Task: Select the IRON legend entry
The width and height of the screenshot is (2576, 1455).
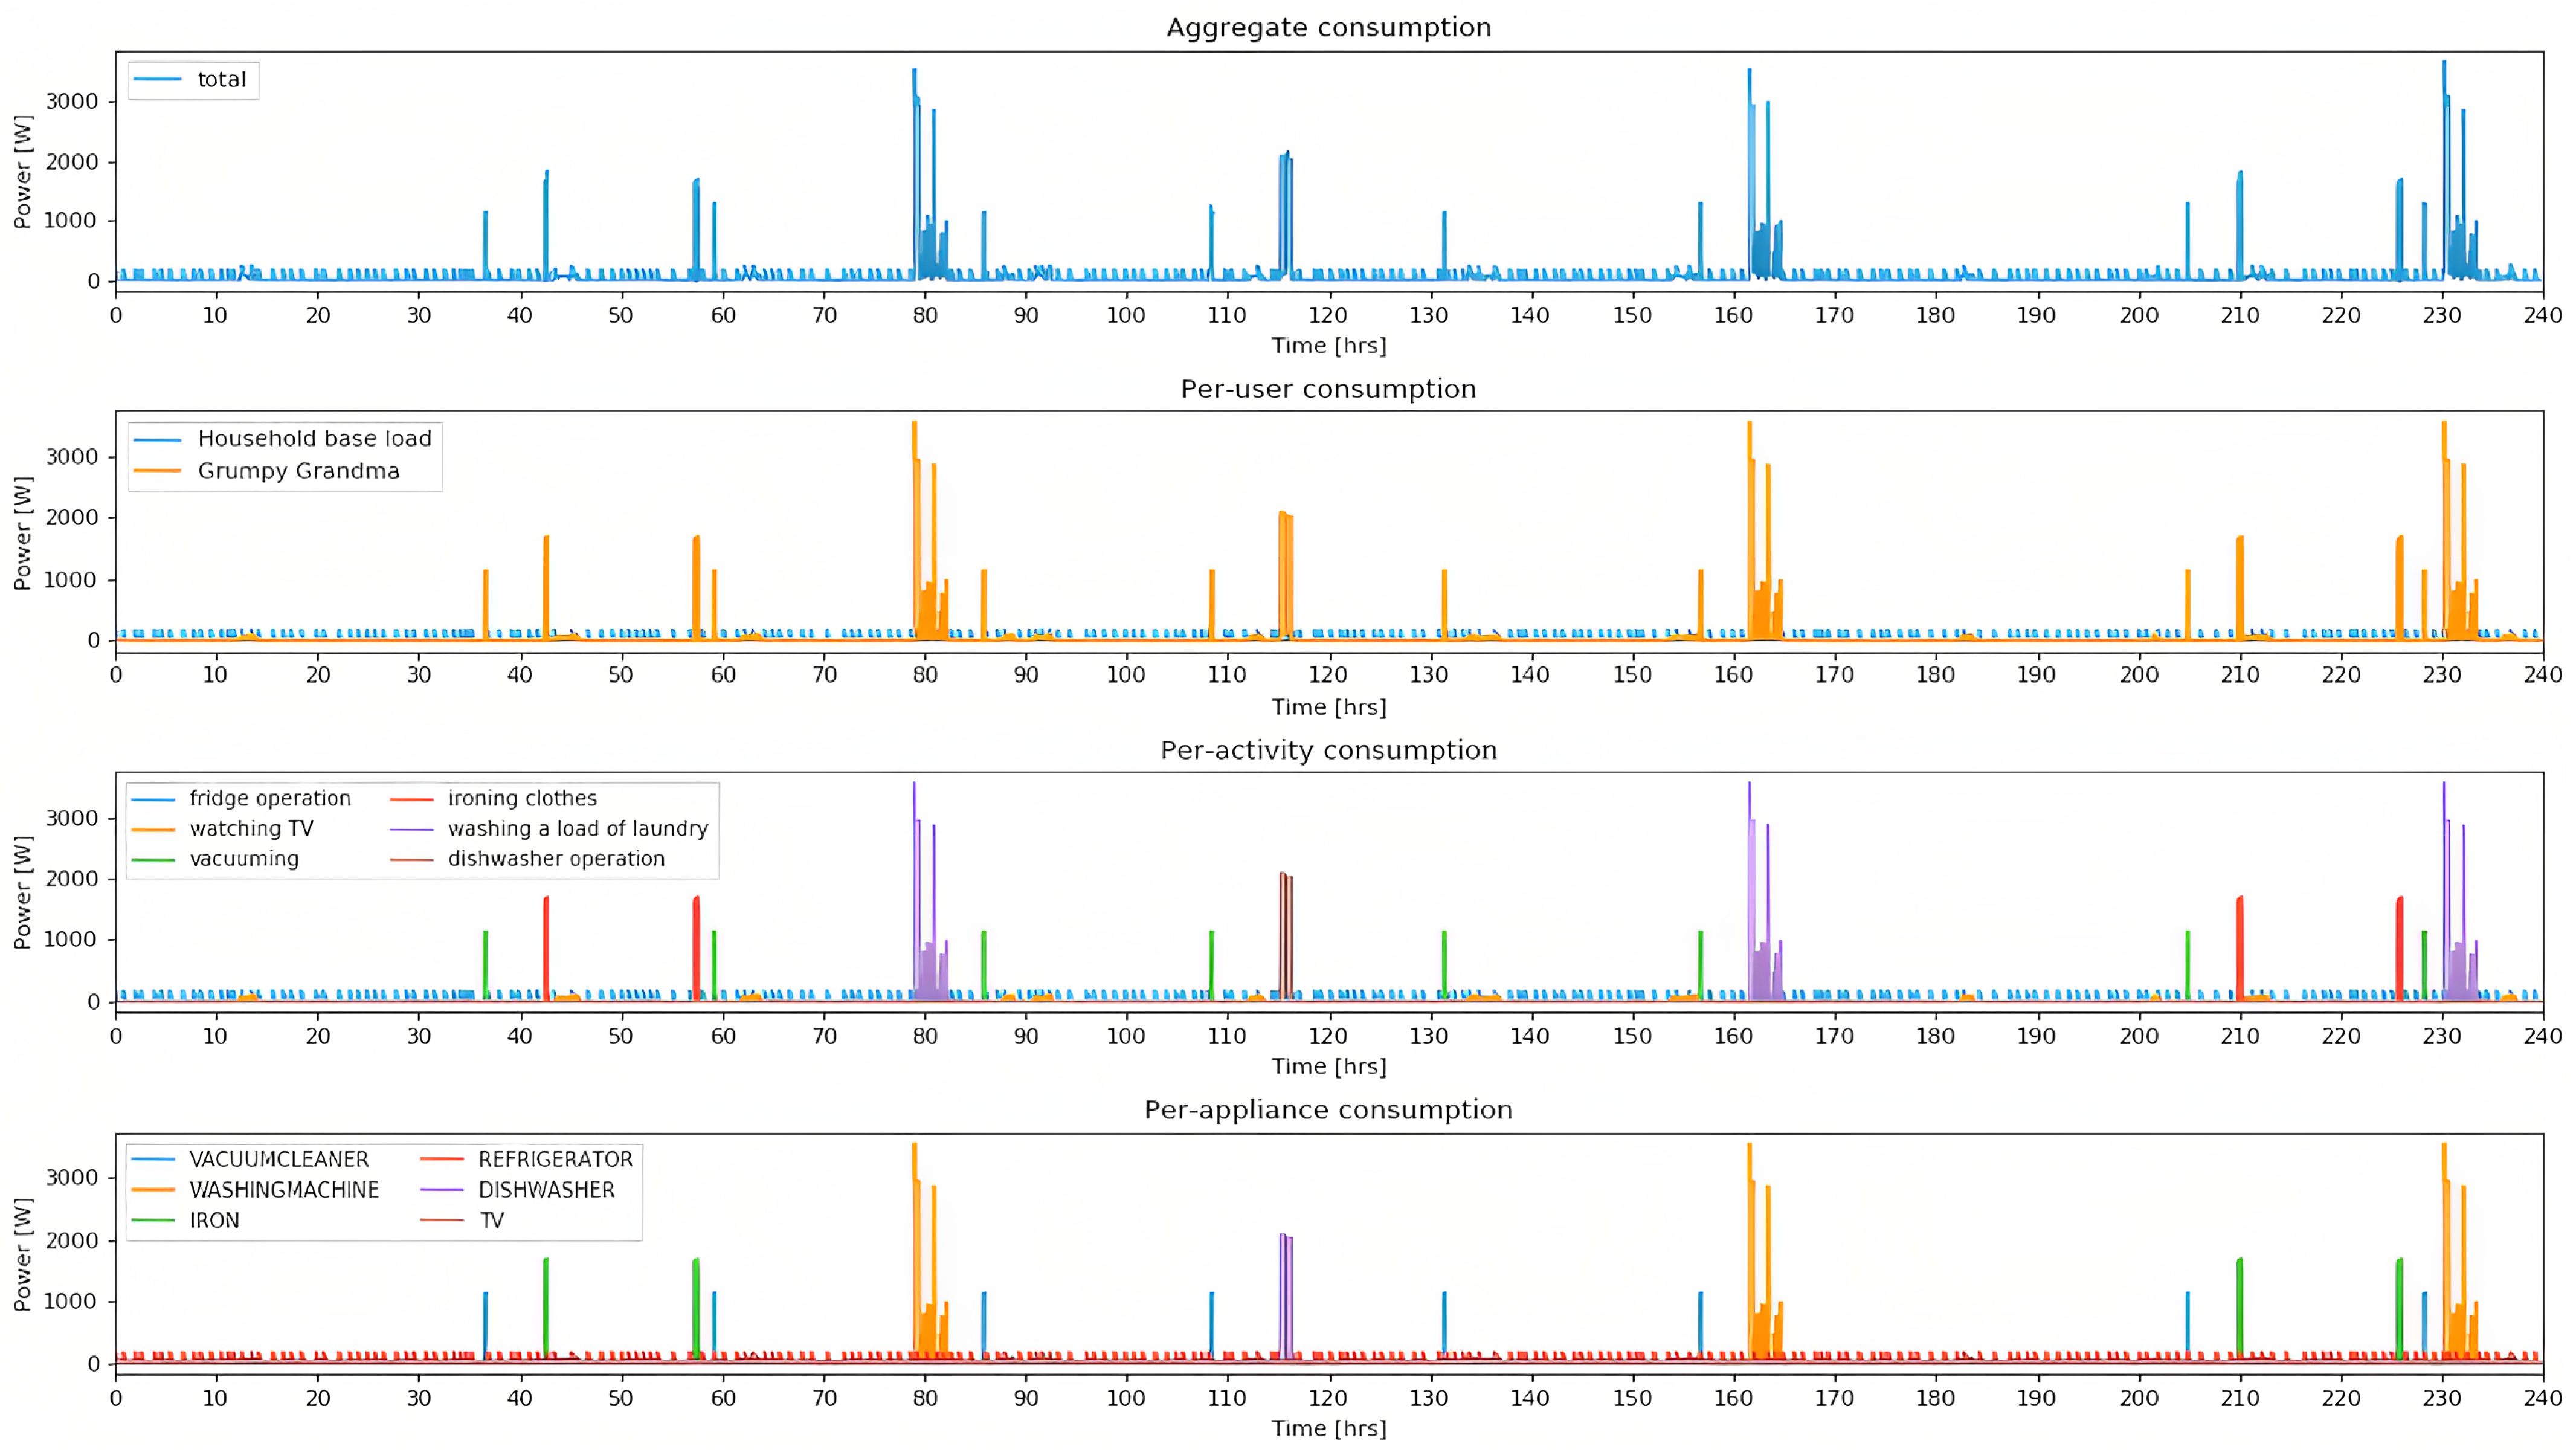Action: [x=214, y=1221]
